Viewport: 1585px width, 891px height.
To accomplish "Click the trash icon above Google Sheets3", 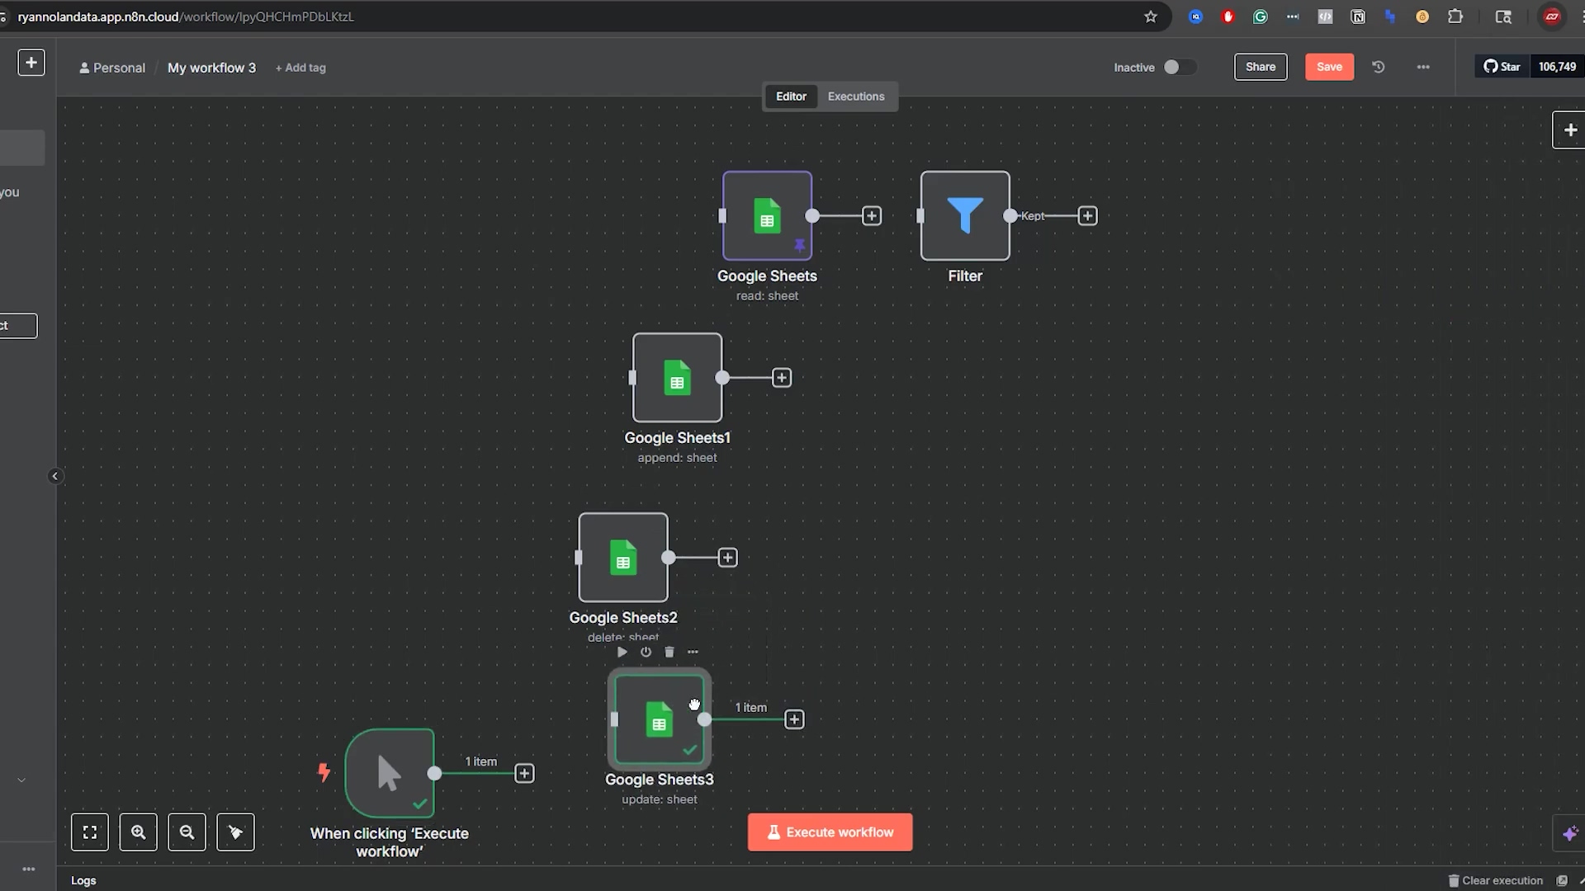I will click(669, 652).
